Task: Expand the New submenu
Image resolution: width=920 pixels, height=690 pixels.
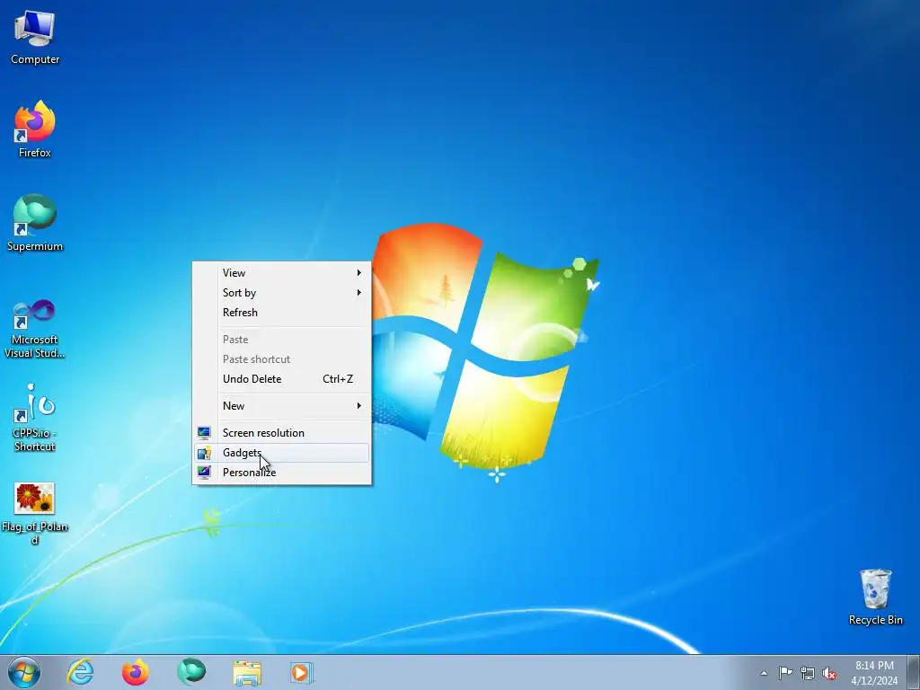Action: [281, 406]
